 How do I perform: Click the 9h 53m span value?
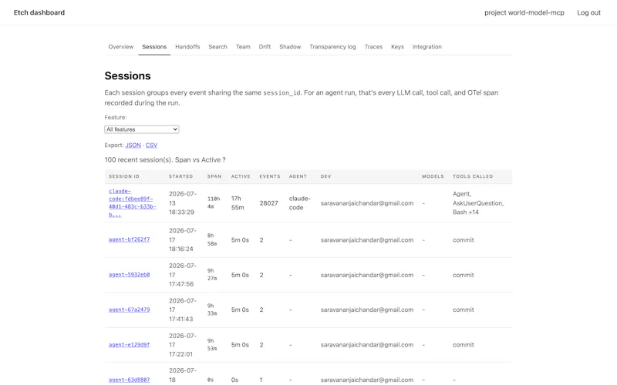tap(212, 344)
